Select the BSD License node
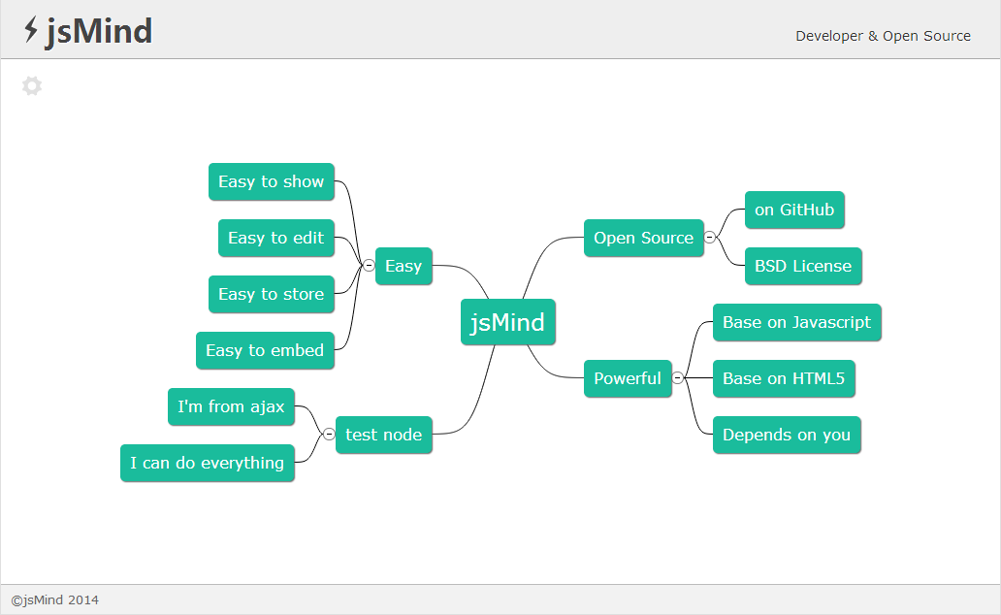Image resolution: width=1001 pixels, height=615 pixels. pos(803,266)
